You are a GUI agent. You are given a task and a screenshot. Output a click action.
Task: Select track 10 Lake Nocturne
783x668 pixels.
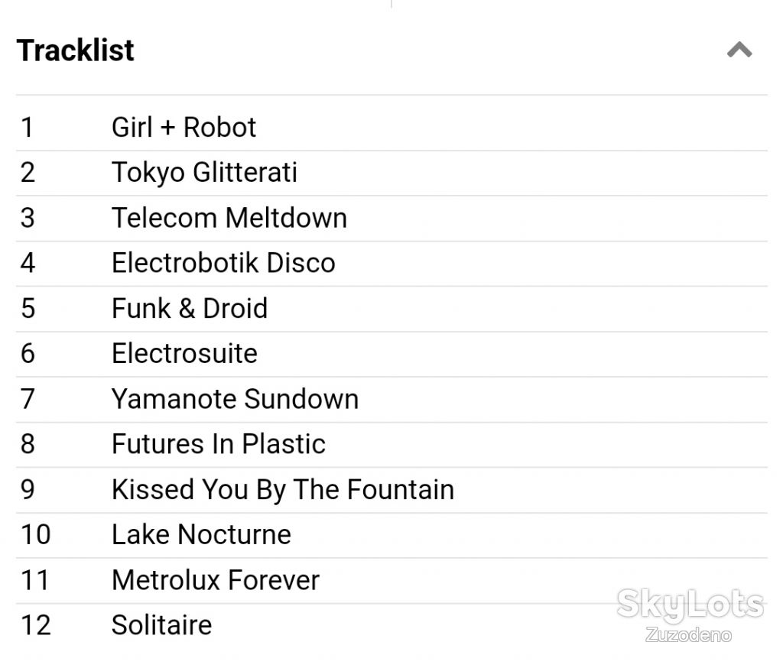coord(391,535)
